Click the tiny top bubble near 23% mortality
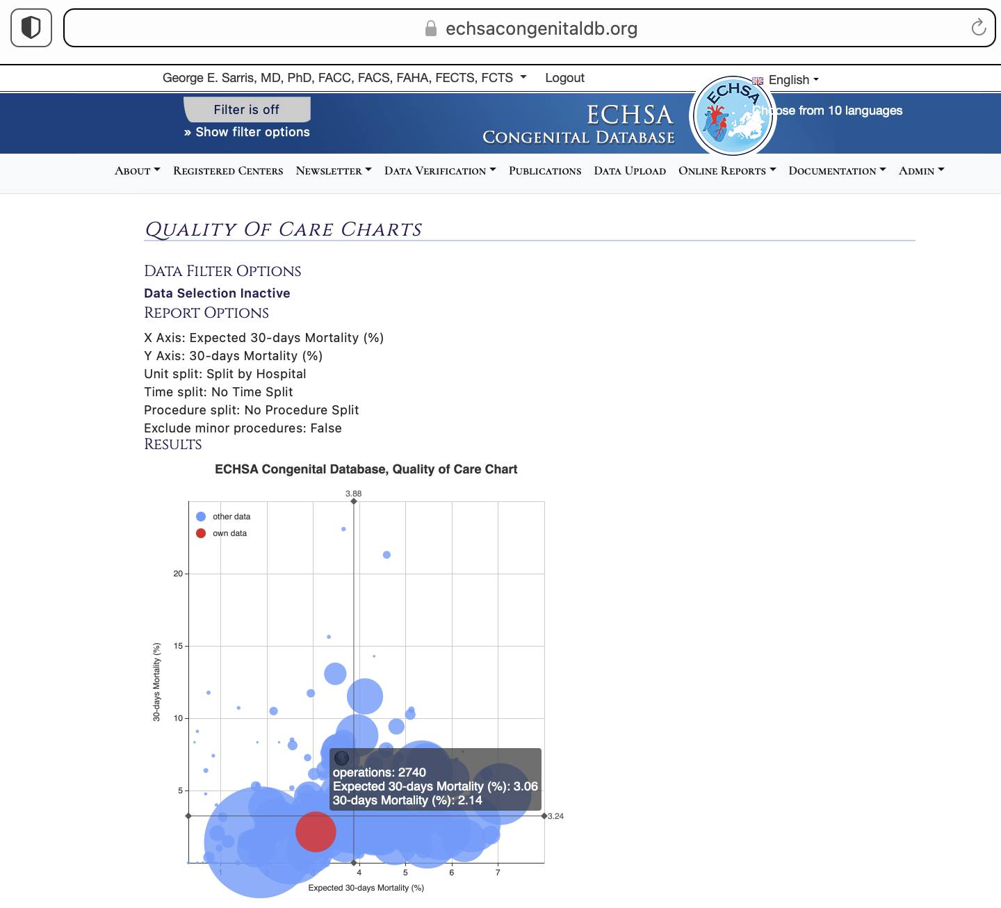Viewport: 1001px width, 908px height. [343, 529]
